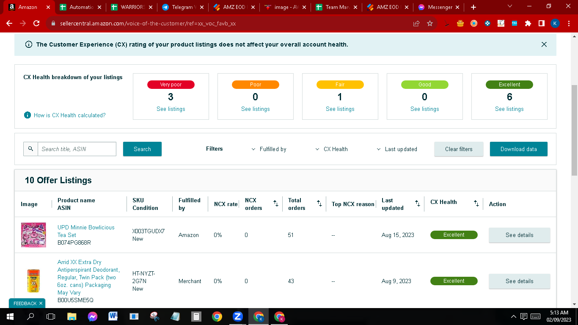Viewport: 578px width, 325px height.
Task: Sort listings by Last updated column
Action: (418, 204)
